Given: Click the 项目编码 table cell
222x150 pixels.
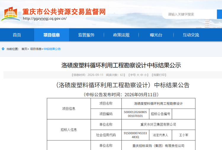Looking at the screenshot, I should pos(106,114).
